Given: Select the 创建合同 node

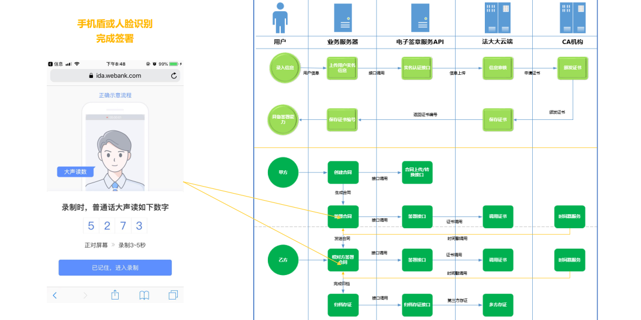Looking at the screenshot, I should [x=343, y=173].
